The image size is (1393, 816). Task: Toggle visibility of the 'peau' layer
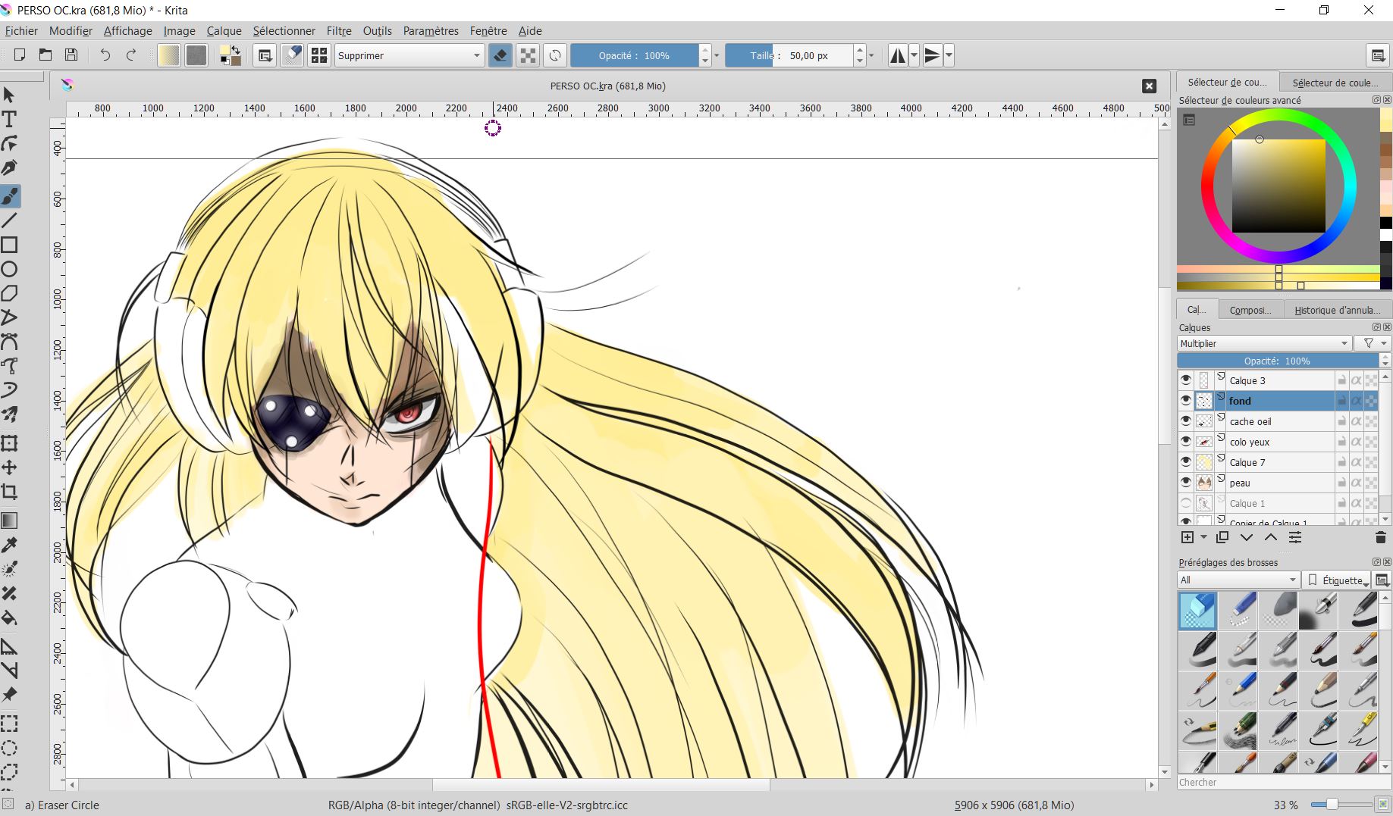(x=1186, y=483)
